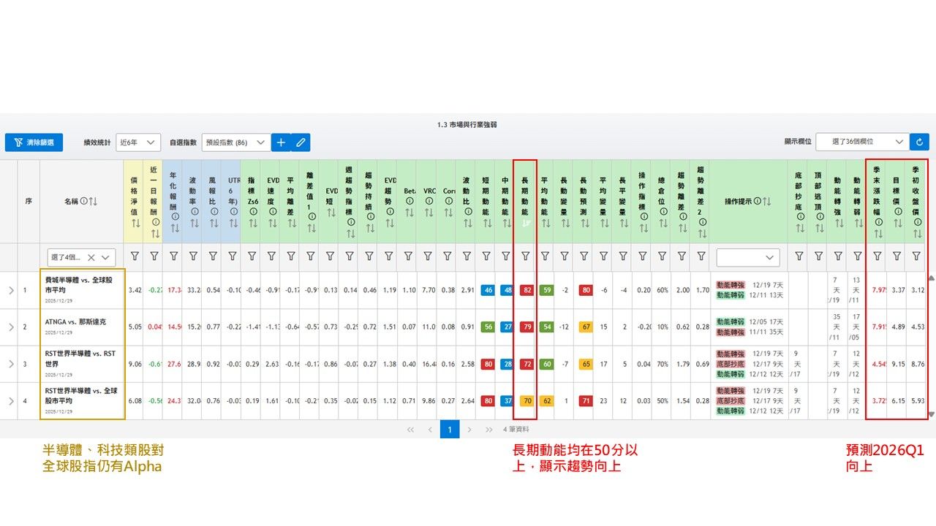Click the blue refresh icon near 顯示欄位

click(918, 142)
